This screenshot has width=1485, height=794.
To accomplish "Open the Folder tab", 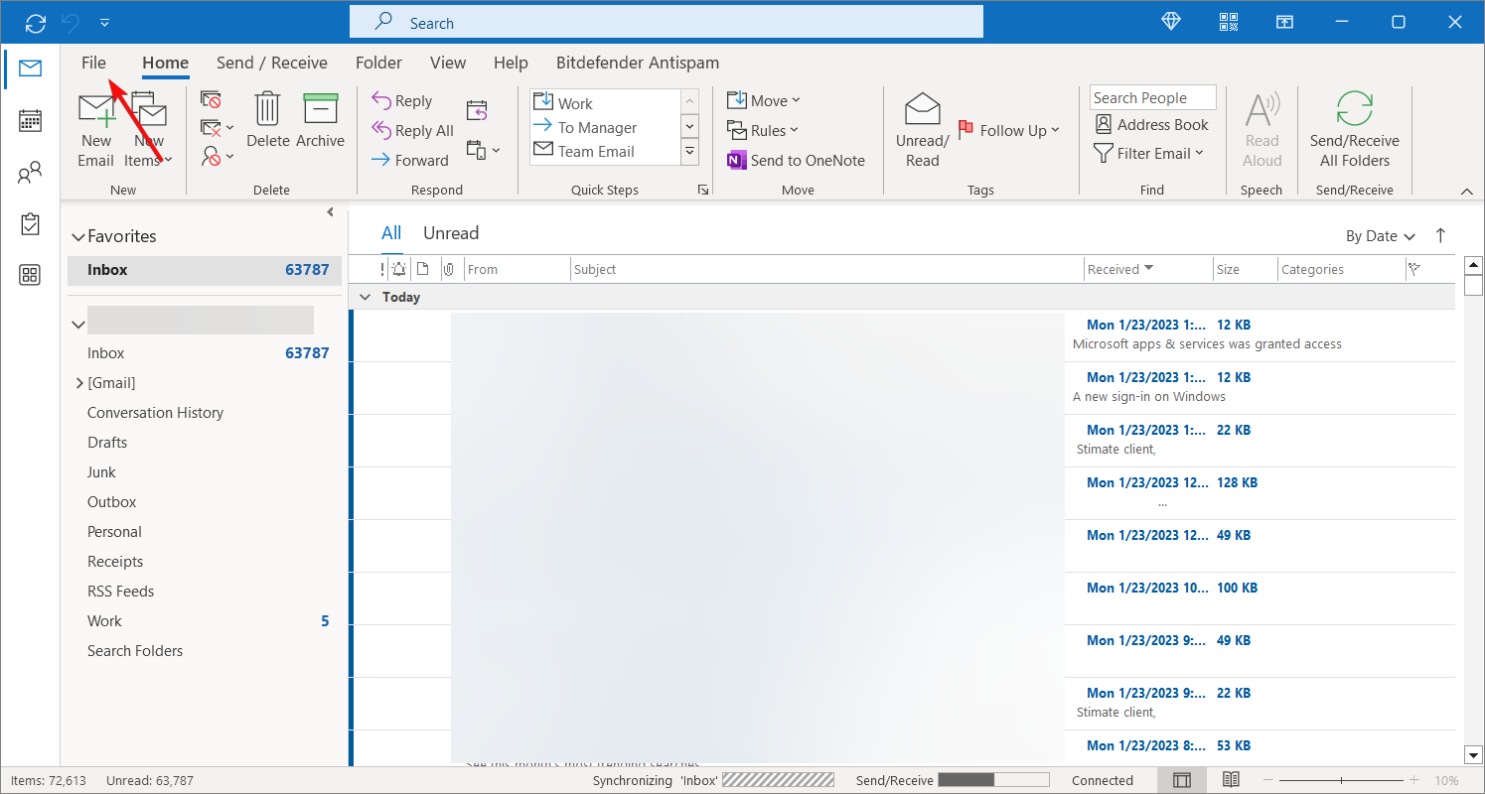I will 378,63.
